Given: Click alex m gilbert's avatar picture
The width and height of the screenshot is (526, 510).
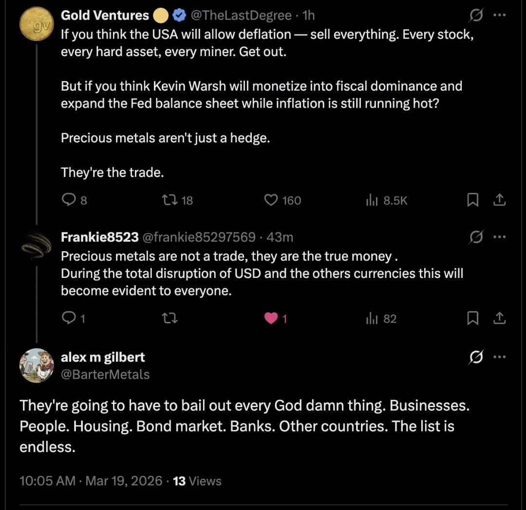Looking at the screenshot, I should click(x=36, y=366).
